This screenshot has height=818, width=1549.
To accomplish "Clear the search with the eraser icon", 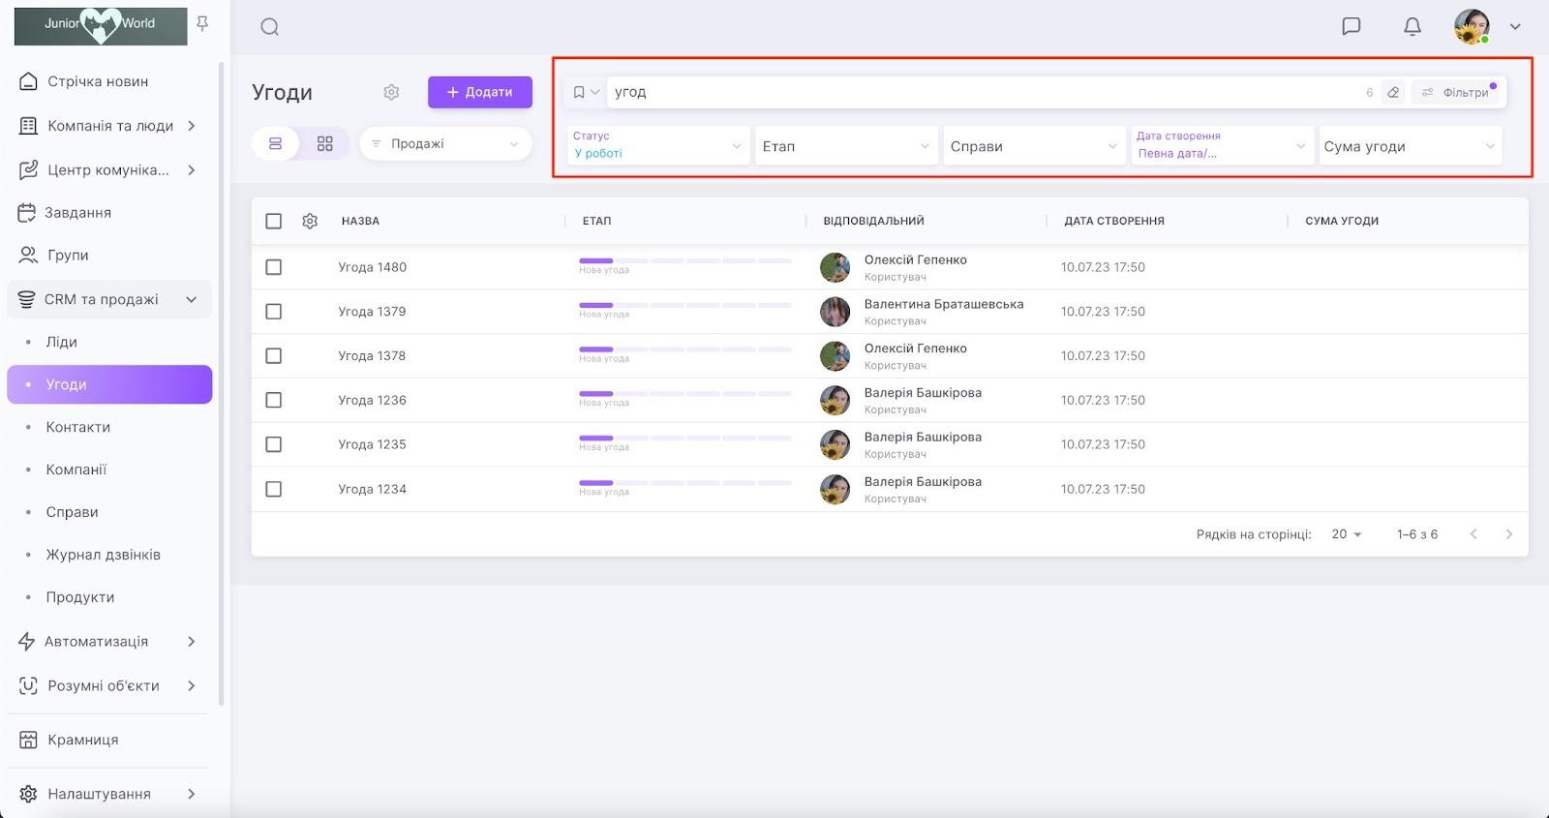I will tap(1393, 93).
